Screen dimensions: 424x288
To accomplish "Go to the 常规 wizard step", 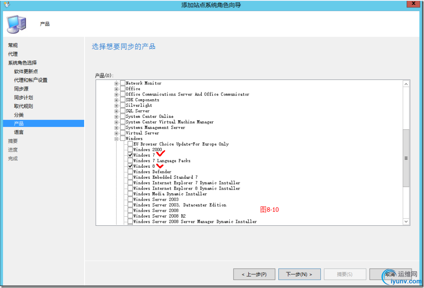I will coord(13,45).
